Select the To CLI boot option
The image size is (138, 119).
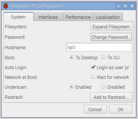click(104, 57)
